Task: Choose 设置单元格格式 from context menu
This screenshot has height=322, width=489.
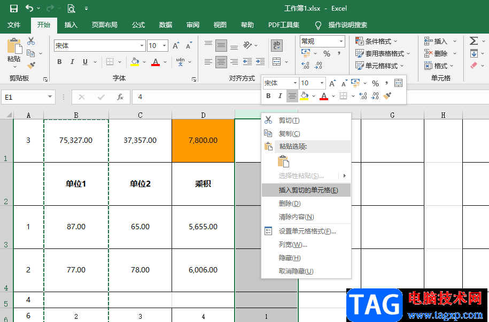Action: point(306,231)
